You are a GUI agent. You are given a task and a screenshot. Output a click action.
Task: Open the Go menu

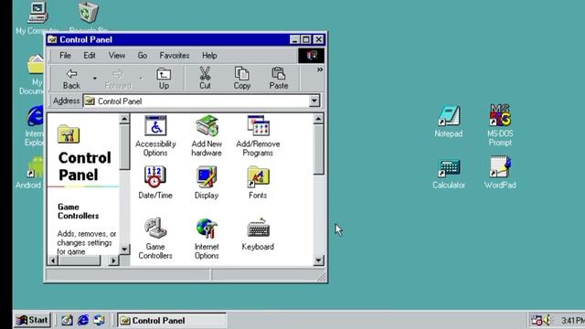(143, 55)
